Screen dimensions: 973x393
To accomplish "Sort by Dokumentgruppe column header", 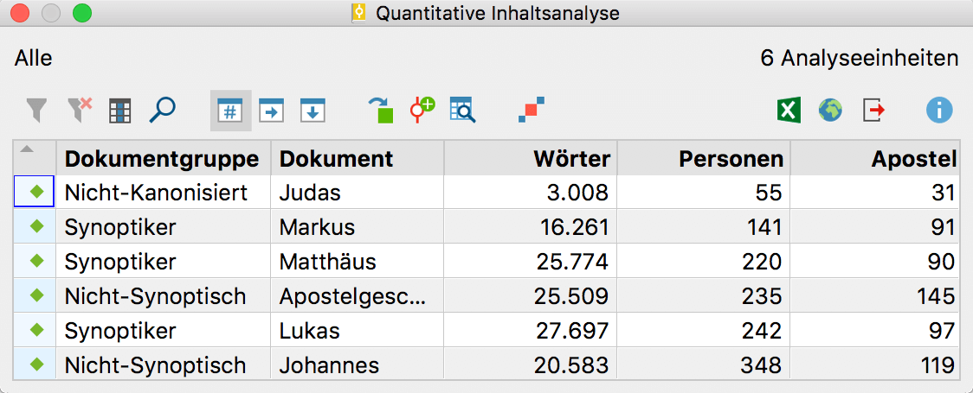I will pos(164,158).
